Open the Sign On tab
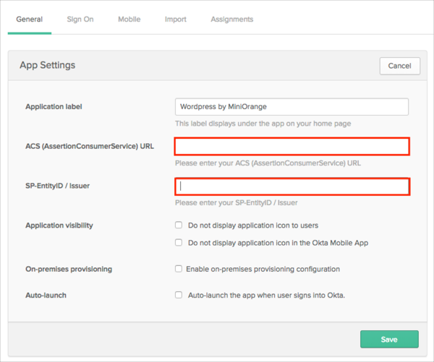The height and width of the screenshot is (362, 434). [x=80, y=20]
